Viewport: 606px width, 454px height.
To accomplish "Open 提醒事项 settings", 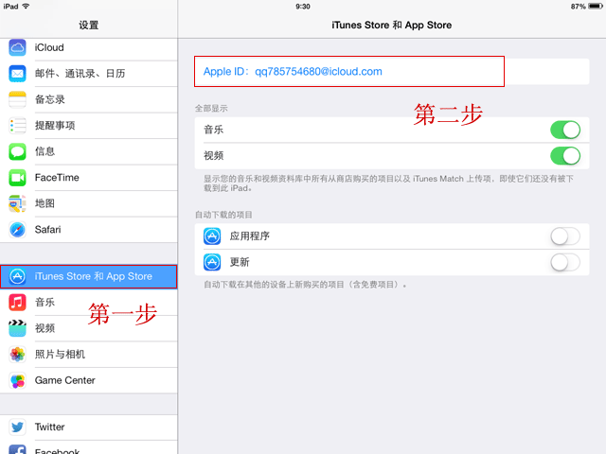I will [x=88, y=126].
